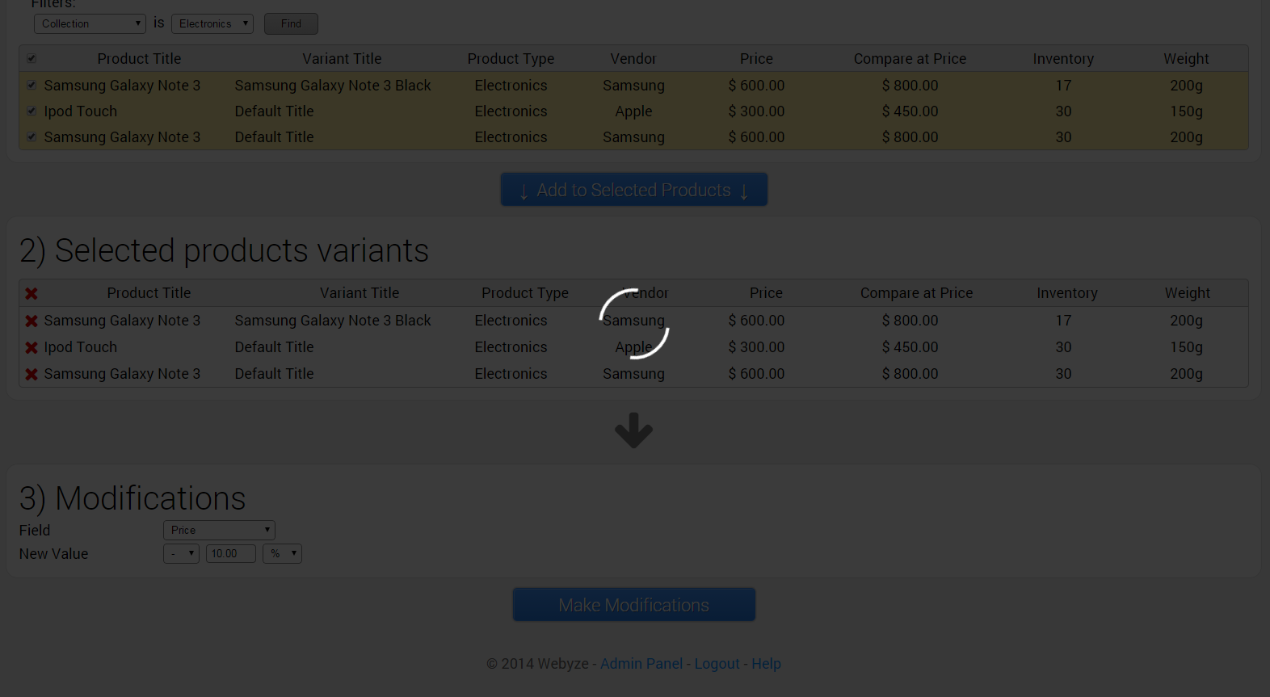Image resolution: width=1270 pixels, height=697 pixels.
Task: Remove all selected variants with header red X
Action: click(x=32, y=293)
